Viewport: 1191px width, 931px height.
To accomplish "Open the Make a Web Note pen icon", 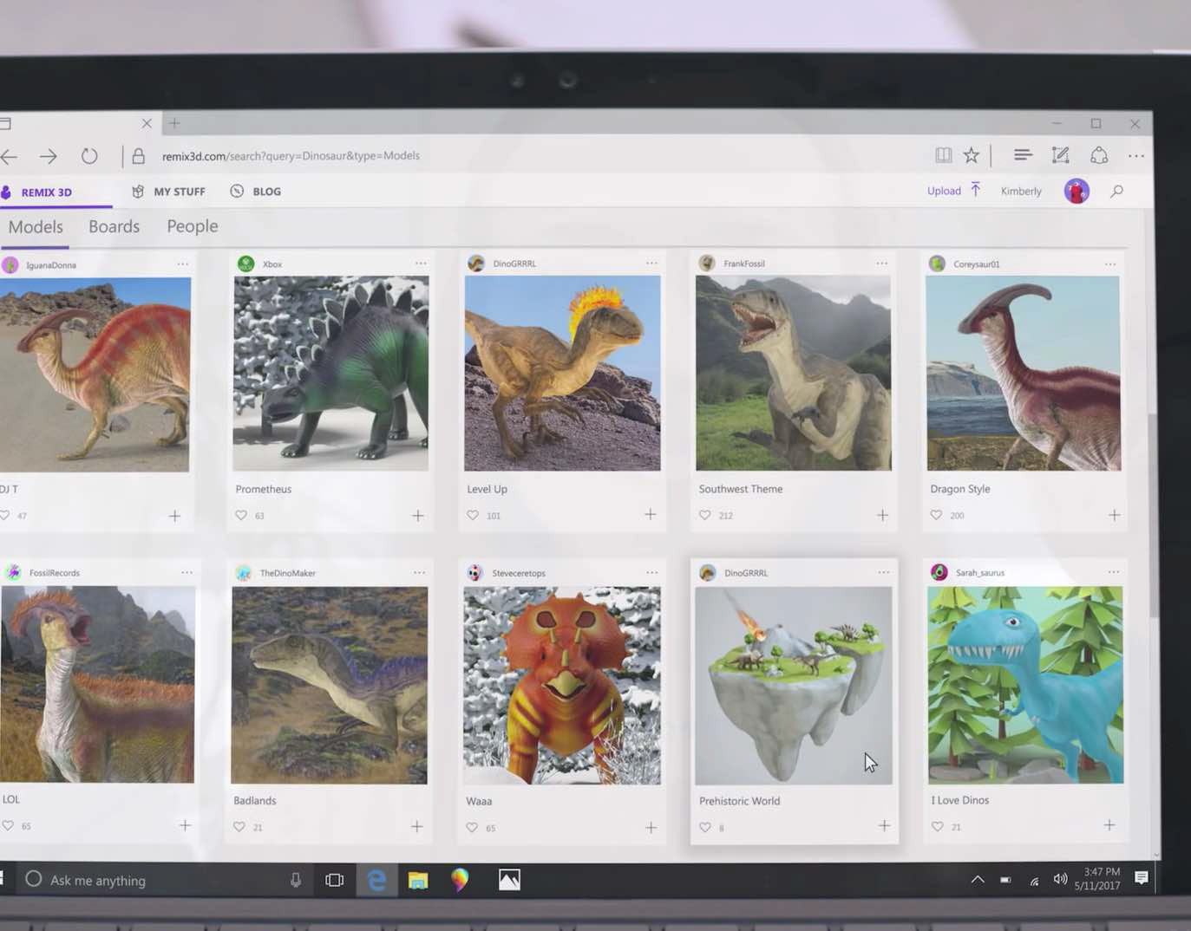I will (1061, 155).
